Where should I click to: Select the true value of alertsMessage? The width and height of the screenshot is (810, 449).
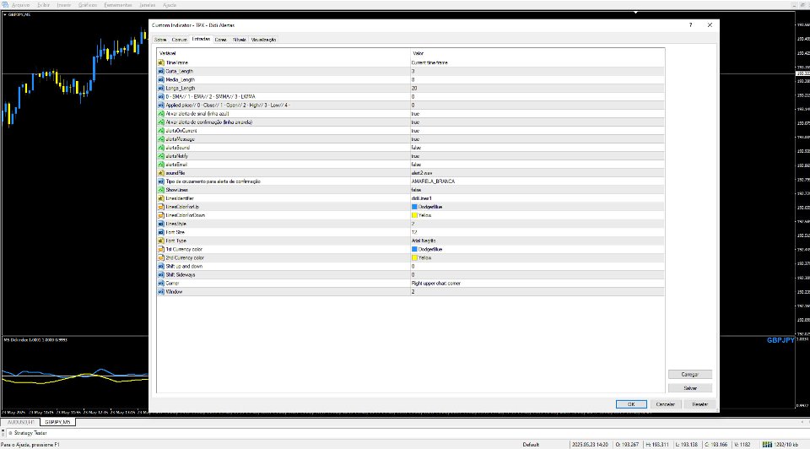[415, 139]
